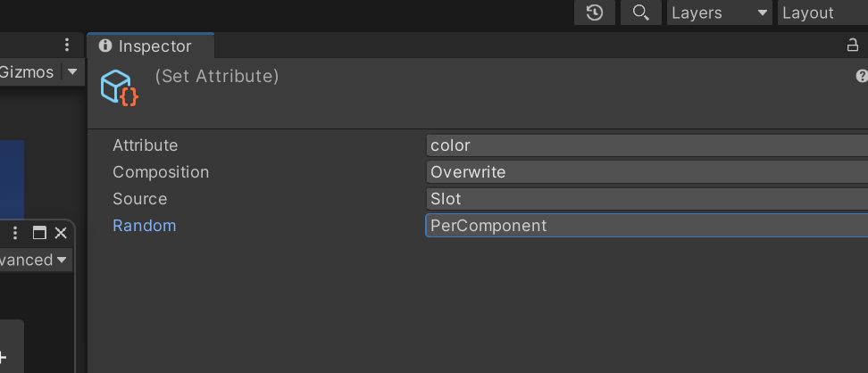Close the small floating panel
Screen dimensions: 868x373
(61, 233)
